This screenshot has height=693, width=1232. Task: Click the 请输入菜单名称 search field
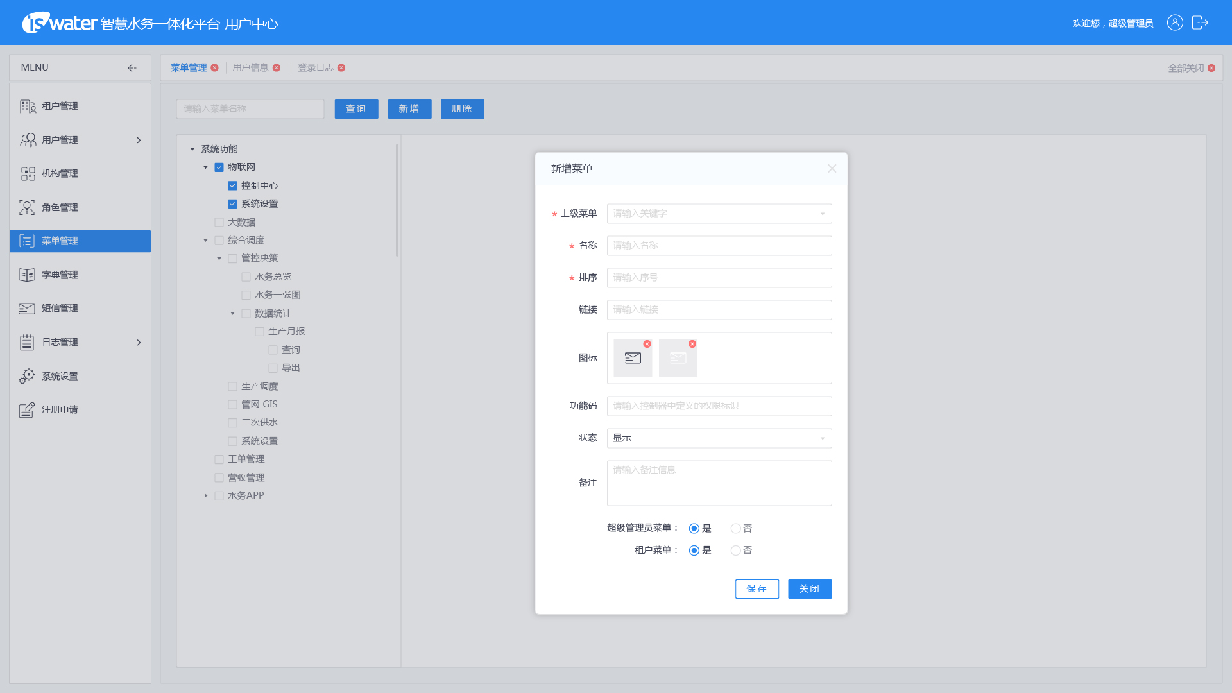click(x=250, y=109)
